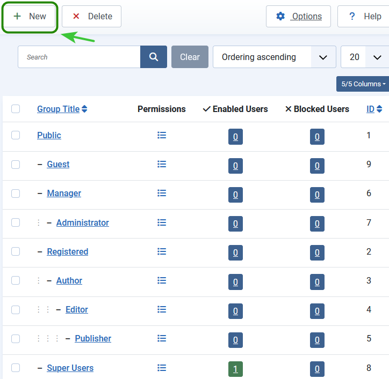Check the Editor group checkbox
The height and width of the screenshot is (379, 389).
tap(16, 310)
